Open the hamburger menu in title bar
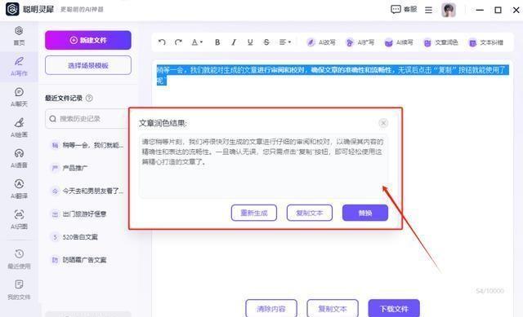The height and width of the screenshot is (317, 523). coord(428,10)
